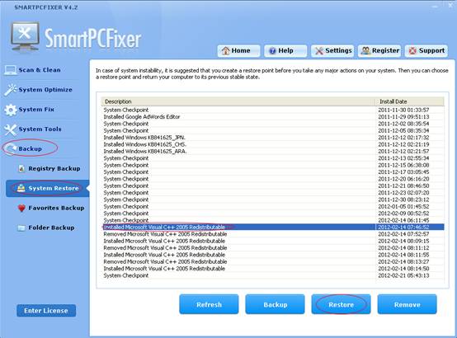
Task: Select System Checkpoint dated 2011-12-20
Action: coord(273,179)
